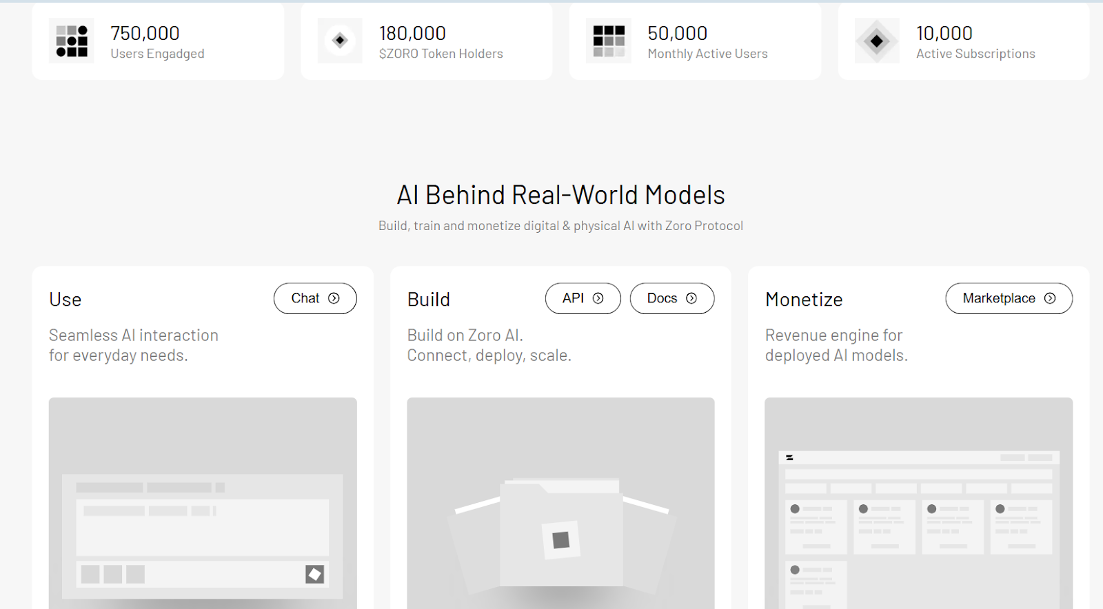This screenshot has width=1103, height=609.
Task: Click the arrow icon inside Marketplace button
Action: 1050,298
